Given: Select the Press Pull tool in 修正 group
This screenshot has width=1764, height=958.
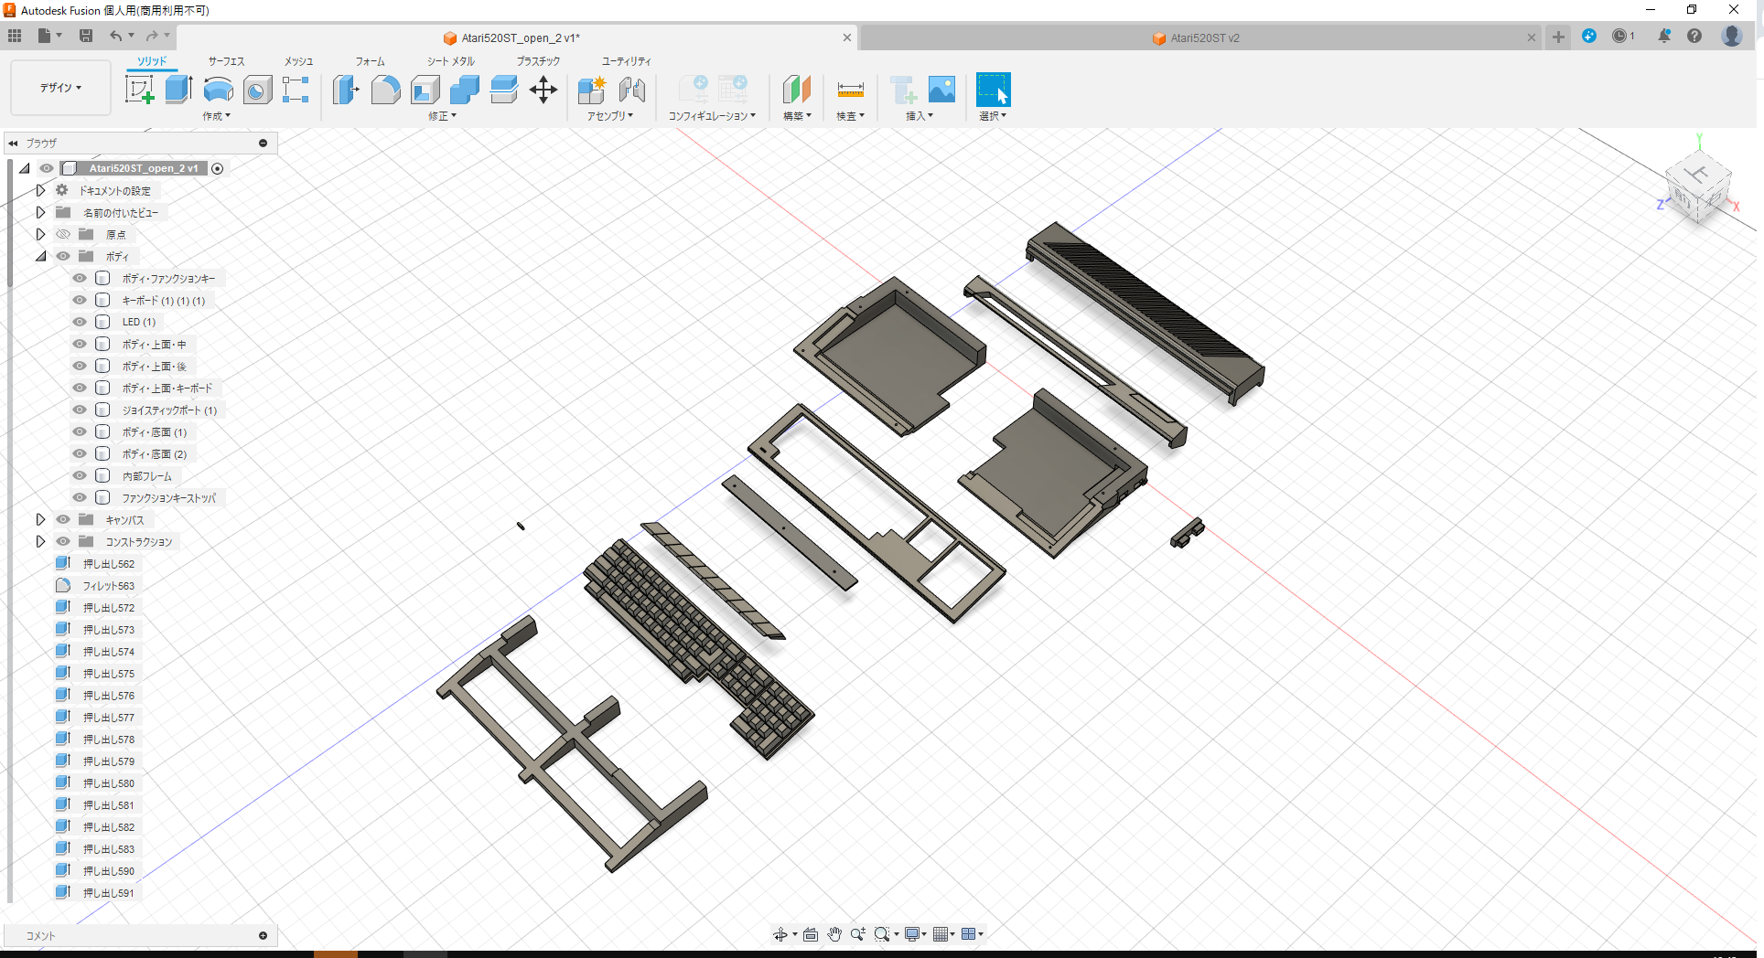Looking at the screenshot, I should pyautogui.click(x=346, y=90).
